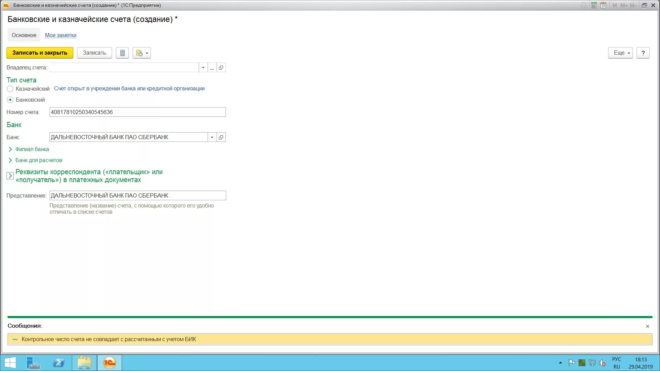Dismiss the error message notification
Viewport: 660px width, 371px height.
pos(649,326)
